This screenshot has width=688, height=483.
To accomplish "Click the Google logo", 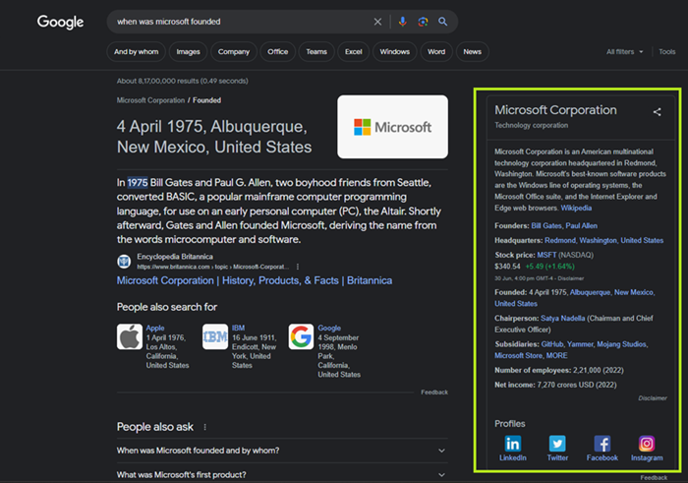I will [x=60, y=22].
